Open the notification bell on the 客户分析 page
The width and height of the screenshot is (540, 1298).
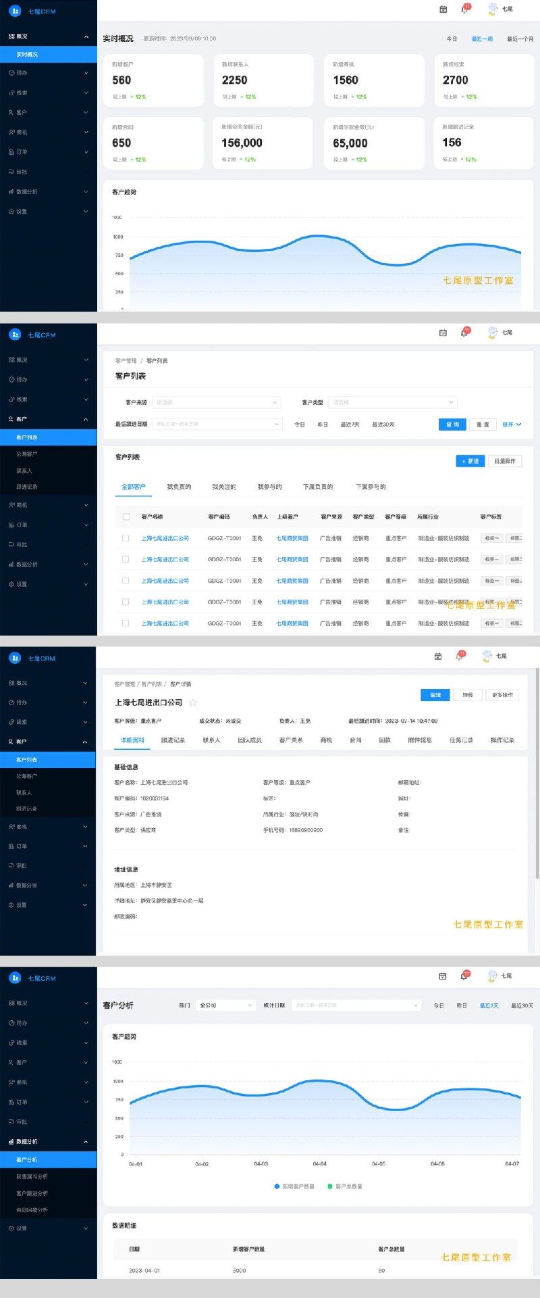(464, 976)
